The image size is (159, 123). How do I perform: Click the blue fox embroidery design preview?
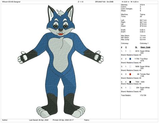[x=61, y=61]
